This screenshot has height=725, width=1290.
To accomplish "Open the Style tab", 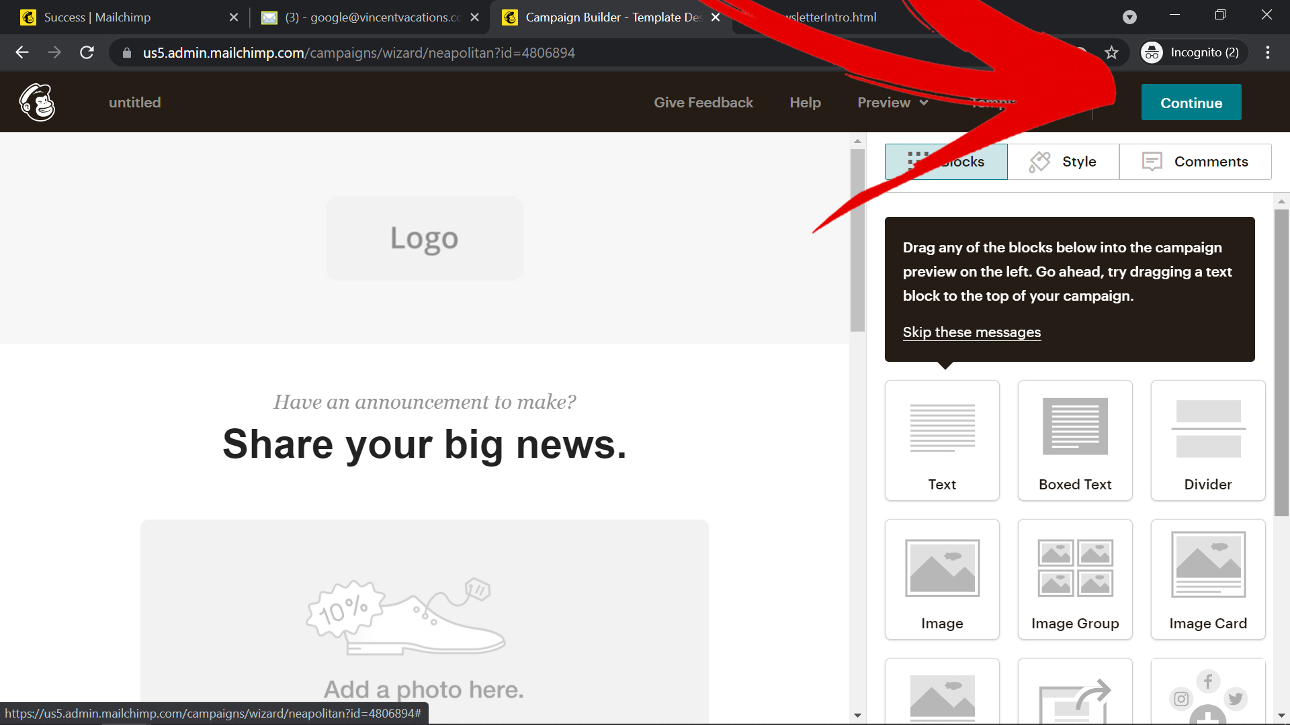I will pyautogui.click(x=1063, y=162).
